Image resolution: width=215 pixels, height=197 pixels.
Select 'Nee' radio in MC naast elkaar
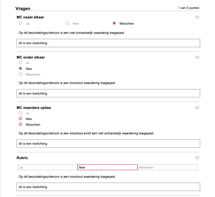[67, 23]
